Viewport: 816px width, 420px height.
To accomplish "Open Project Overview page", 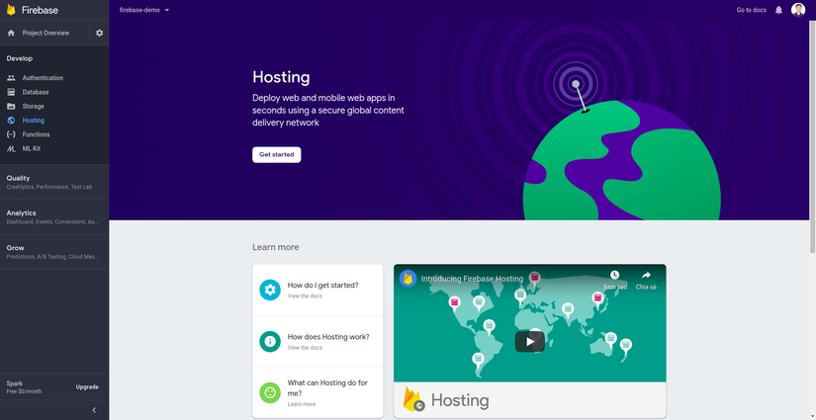I will [45, 33].
